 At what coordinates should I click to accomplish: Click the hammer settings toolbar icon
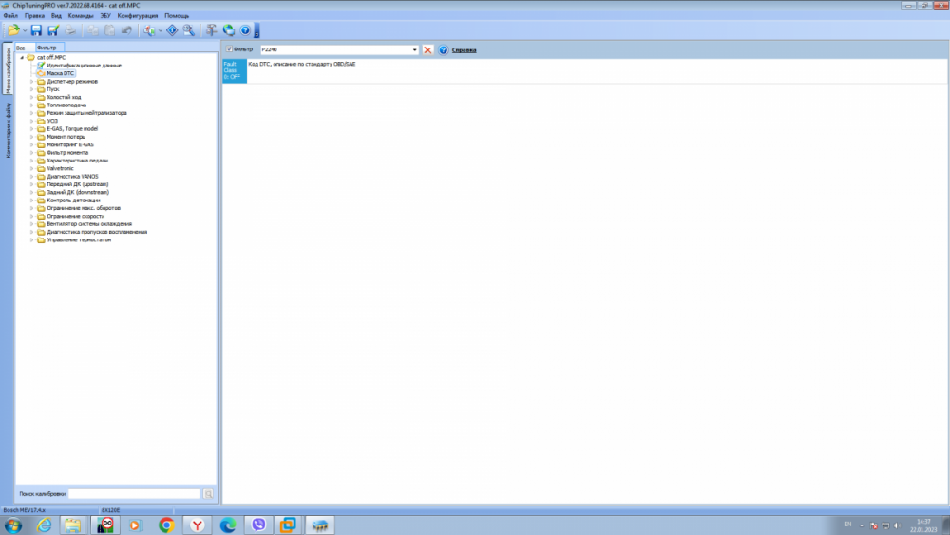tap(212, 30)
